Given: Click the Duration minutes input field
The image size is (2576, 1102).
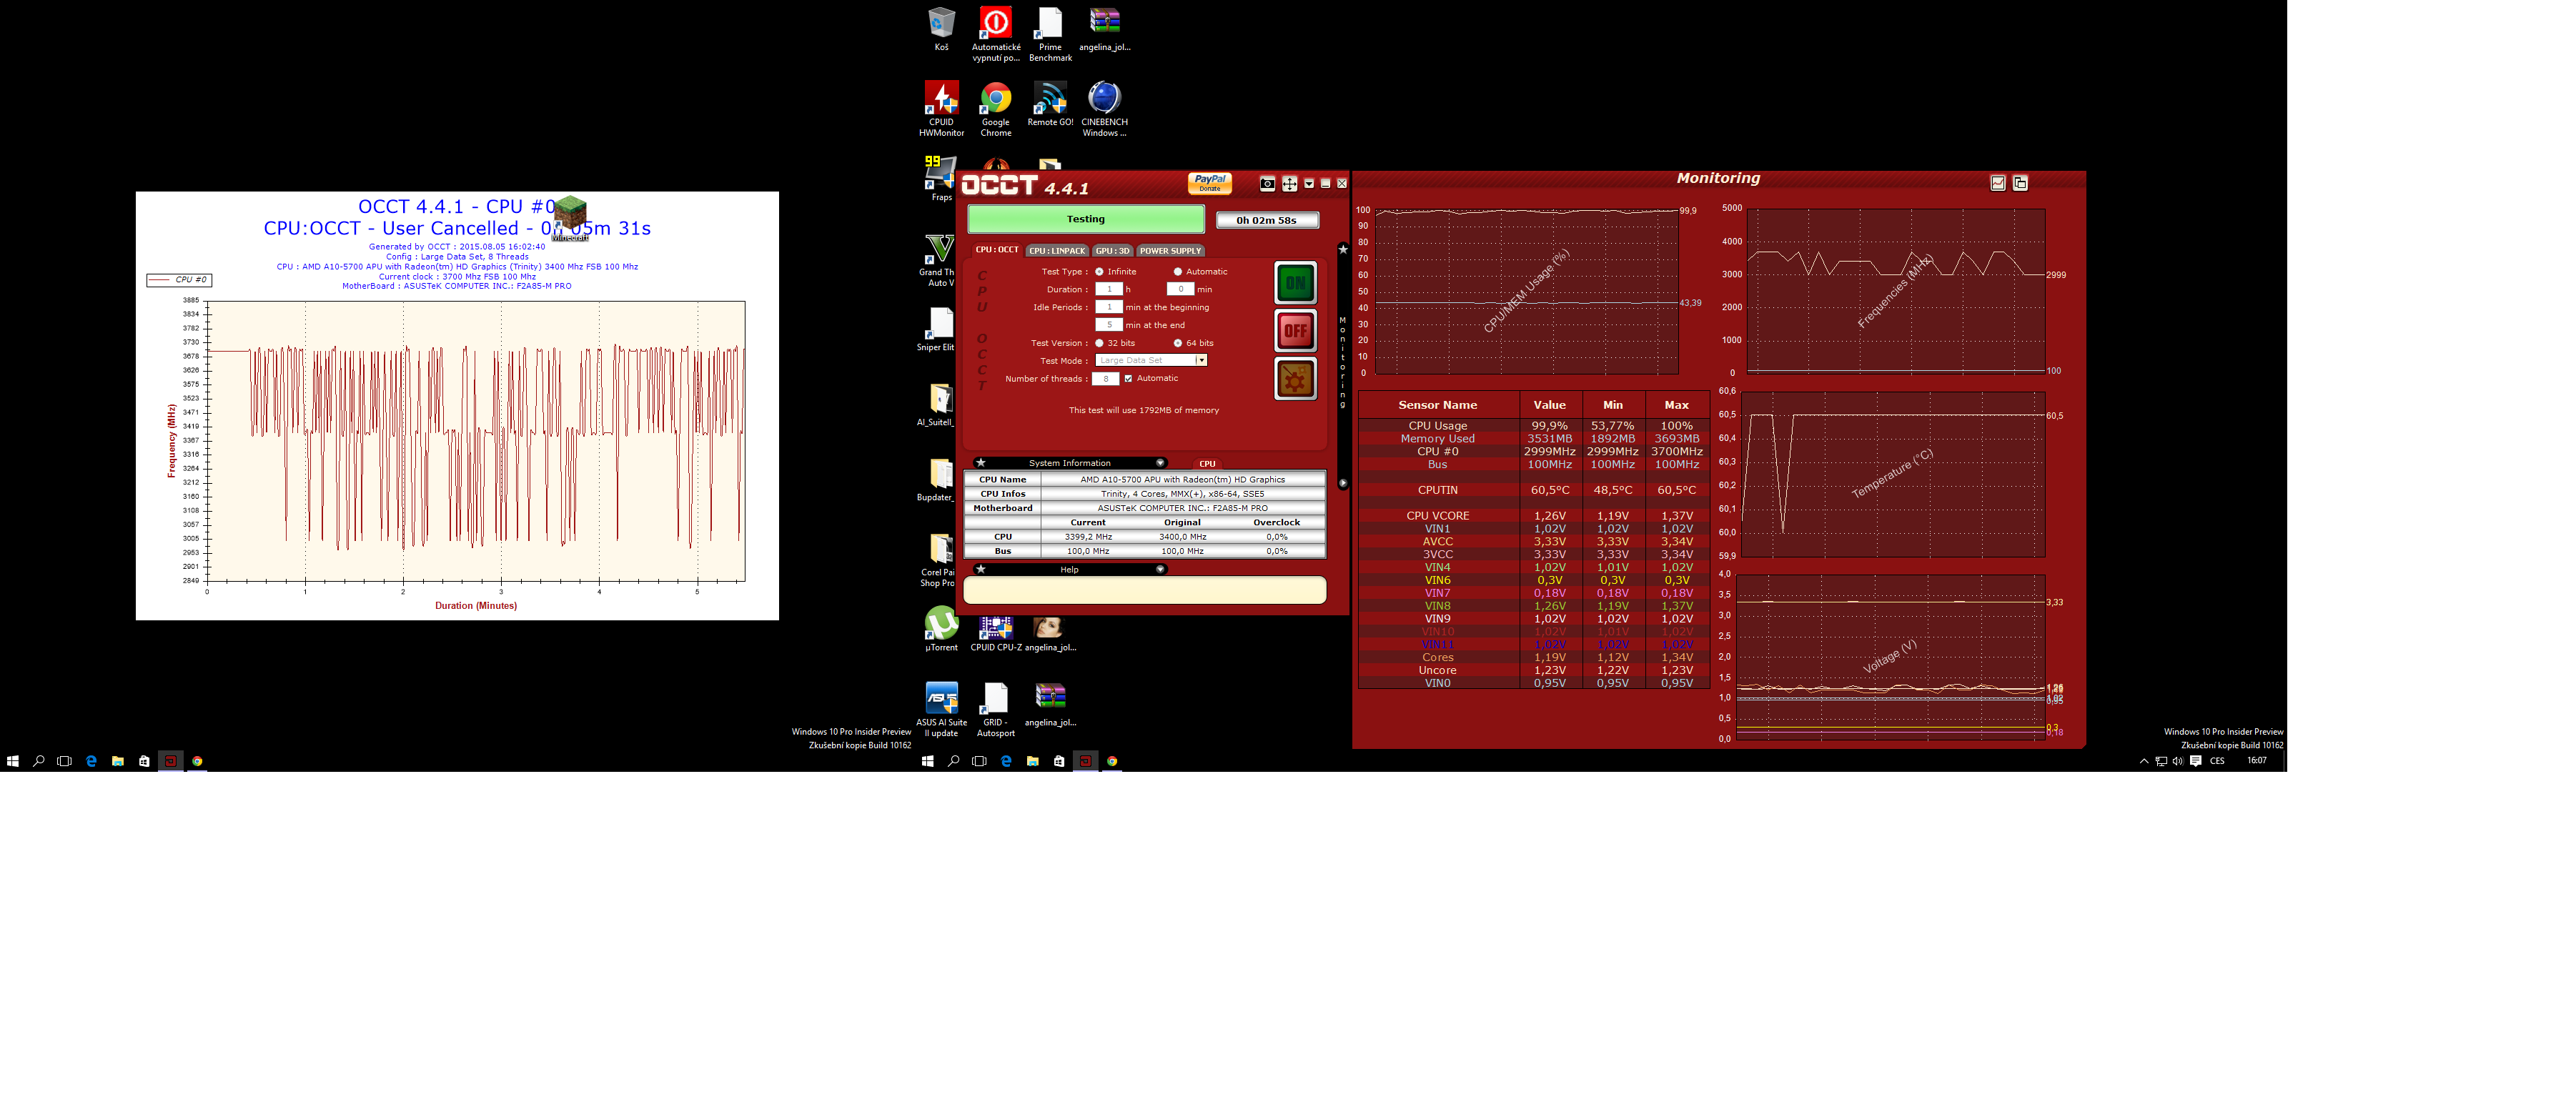Looking at the screenshot, I should point(1180,290).
